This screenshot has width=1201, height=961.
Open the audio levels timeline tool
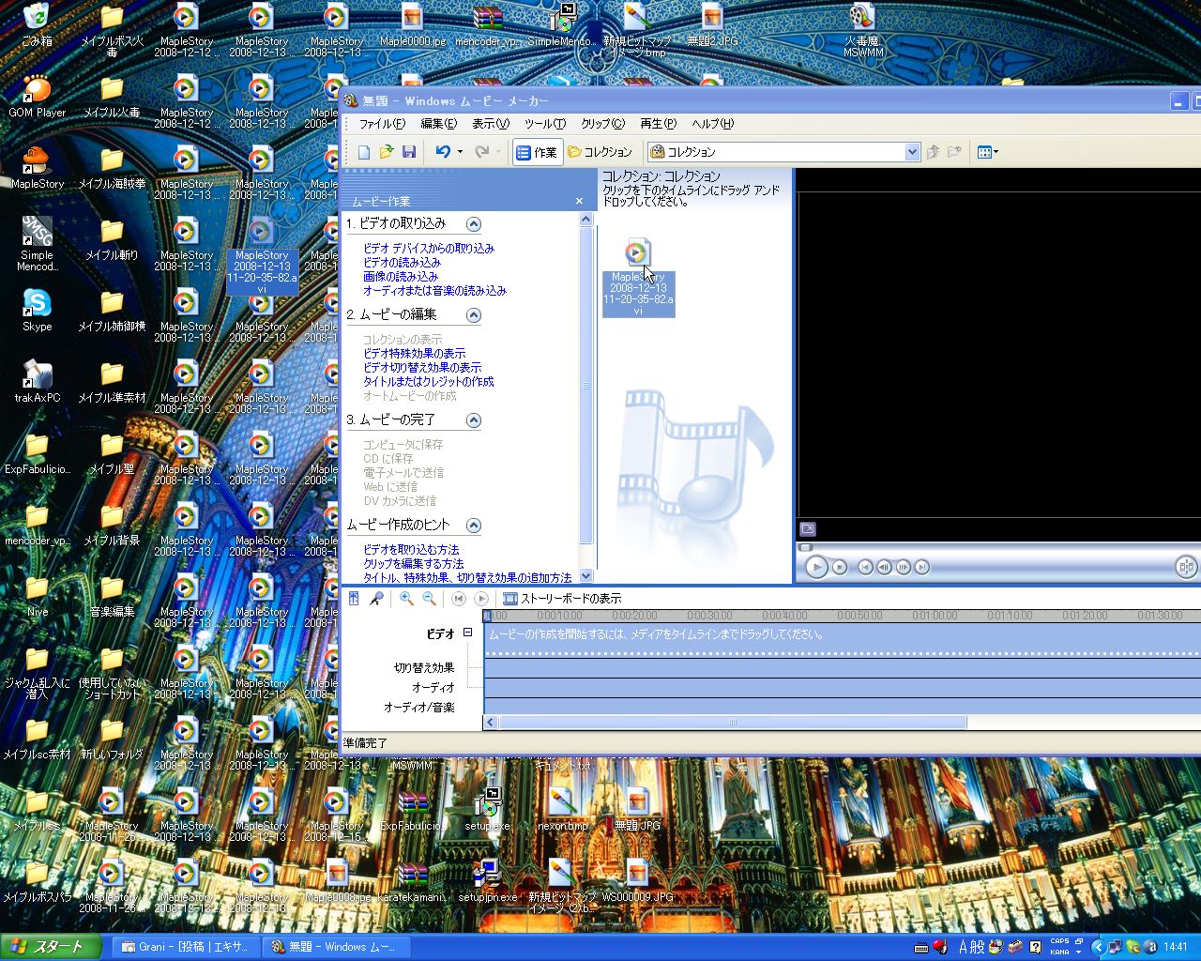354,599
